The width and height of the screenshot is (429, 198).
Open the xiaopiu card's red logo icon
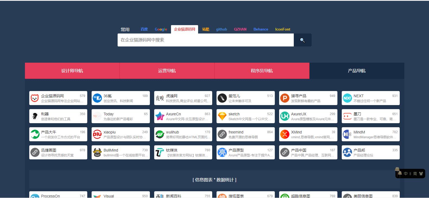coord(97,134)
